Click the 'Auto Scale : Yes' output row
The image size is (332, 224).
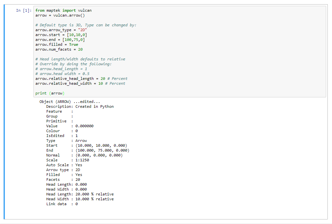(x=64, y=165)
